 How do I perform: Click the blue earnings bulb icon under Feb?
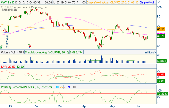pyautogui.click(x=30, y=47)
